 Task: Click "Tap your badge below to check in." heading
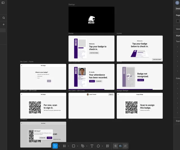coord(140,45)
